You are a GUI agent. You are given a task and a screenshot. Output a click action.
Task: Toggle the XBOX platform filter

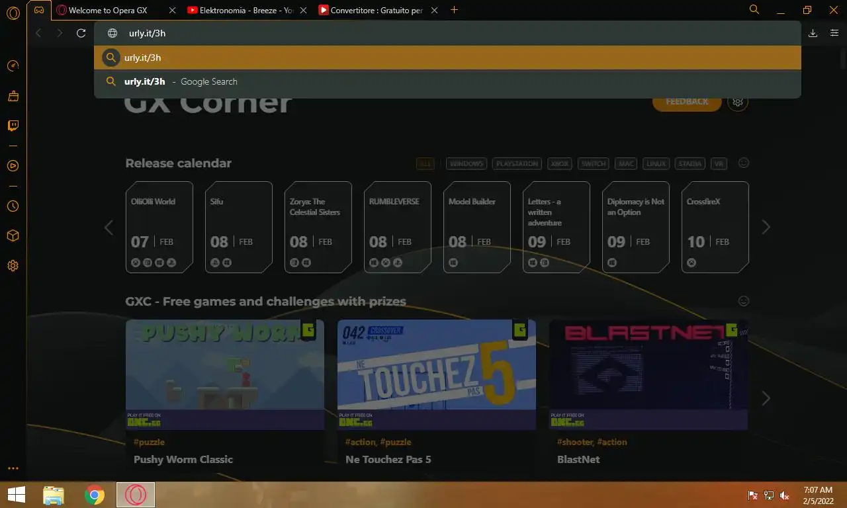click(560, 163)
